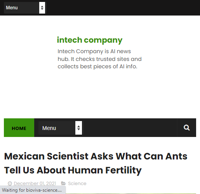This screenshot has width=200, height=194.
Task: Click the article featured image strip below the date
Action: click(x=131, y=194)
